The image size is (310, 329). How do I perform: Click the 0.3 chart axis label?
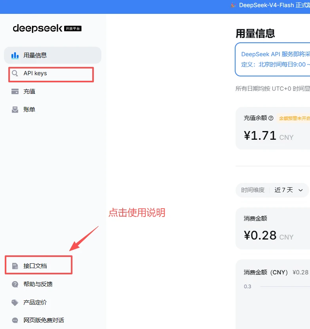point(247,286)
